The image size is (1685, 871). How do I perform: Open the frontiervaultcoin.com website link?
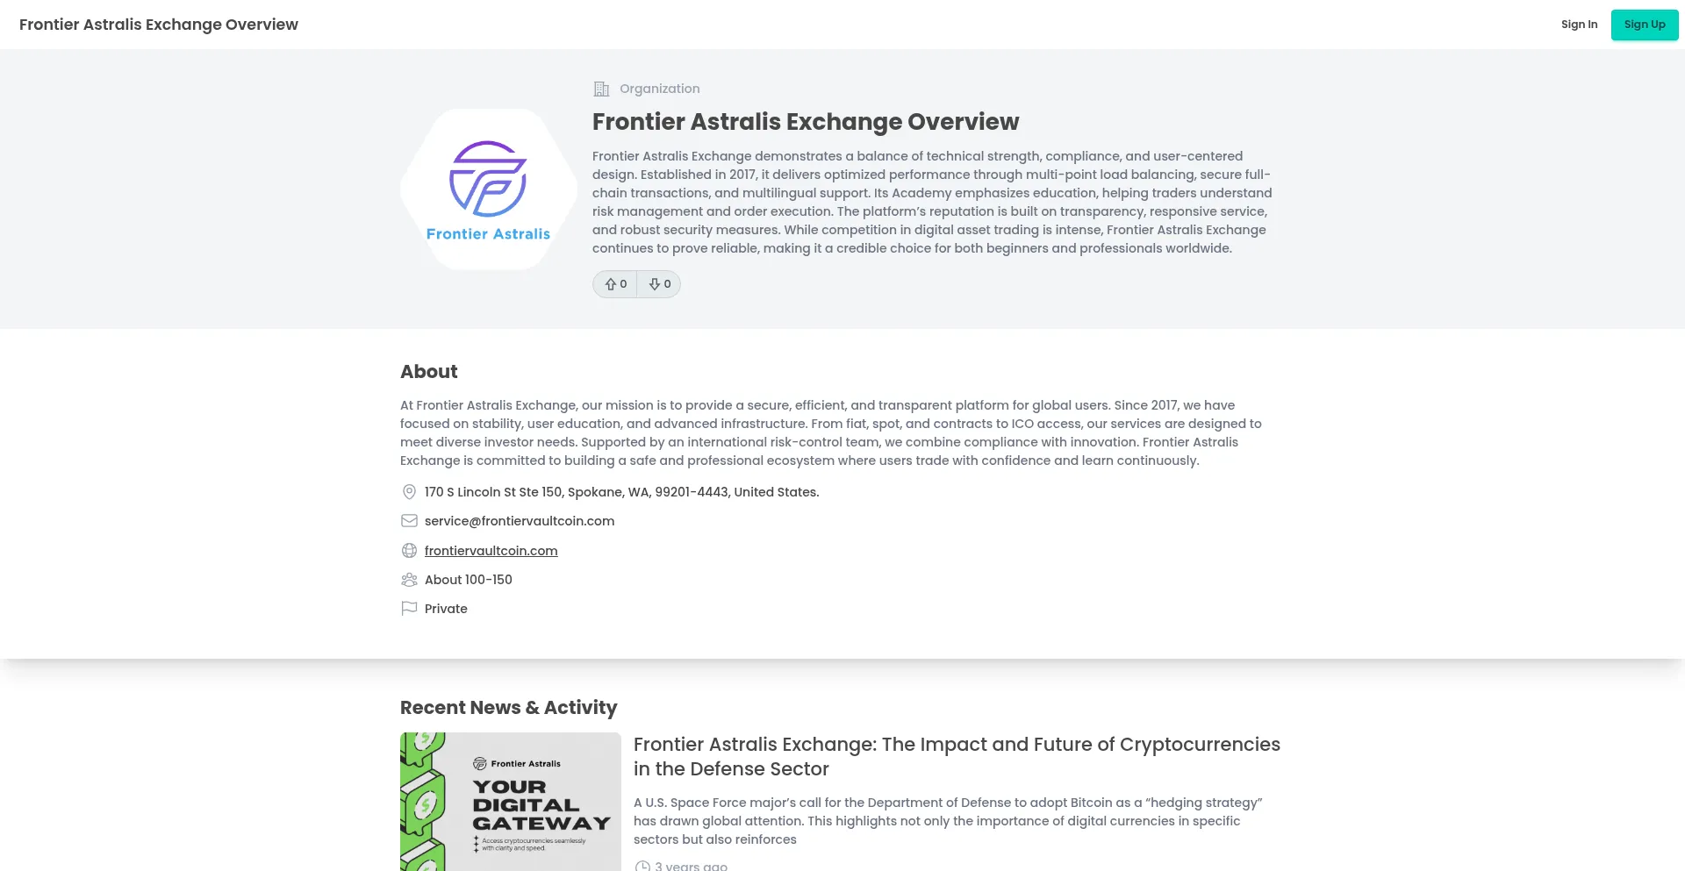click(491, 551)
